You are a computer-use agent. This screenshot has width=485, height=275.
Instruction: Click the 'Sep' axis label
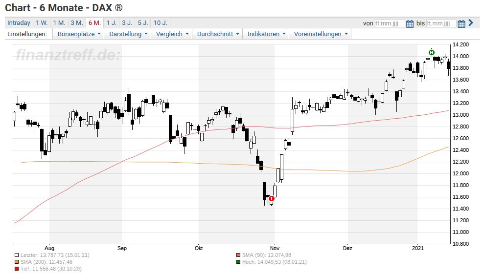(122, 248)
